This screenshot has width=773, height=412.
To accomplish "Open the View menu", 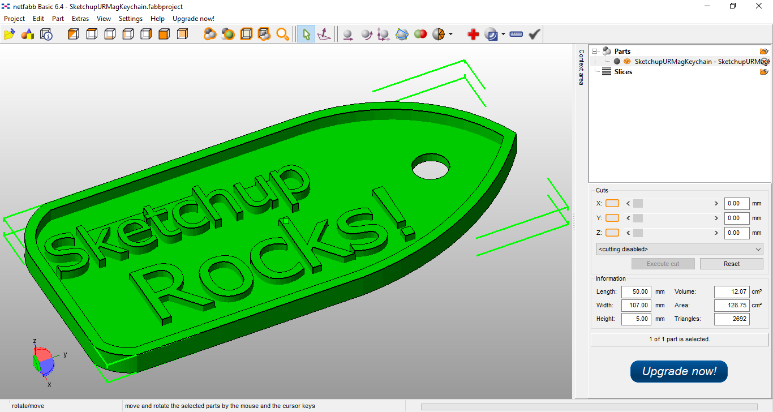I will pyautogui.click(x=104, y=19).
